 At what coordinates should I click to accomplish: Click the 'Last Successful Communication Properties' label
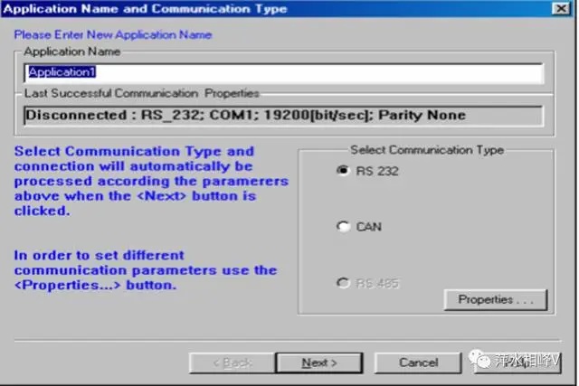[141, 93]
